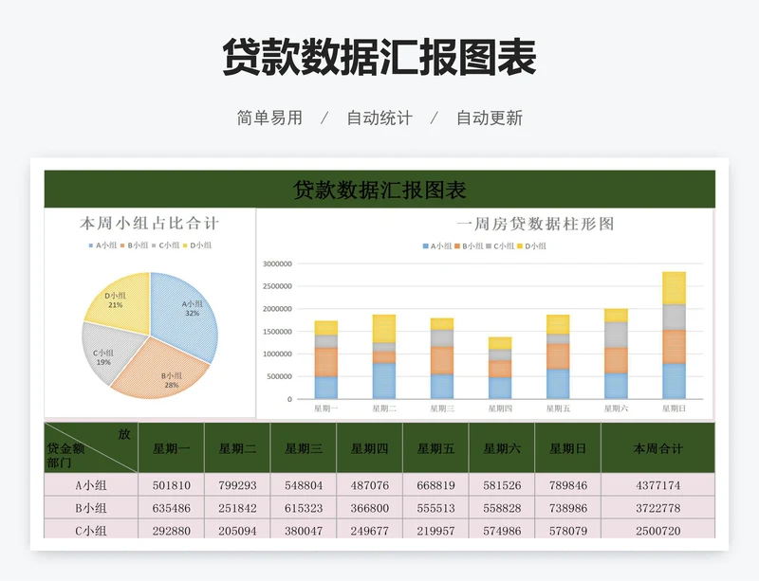Click the 星期一 label on chart x-axis
The image size is (759, 581).
(325, 409)
